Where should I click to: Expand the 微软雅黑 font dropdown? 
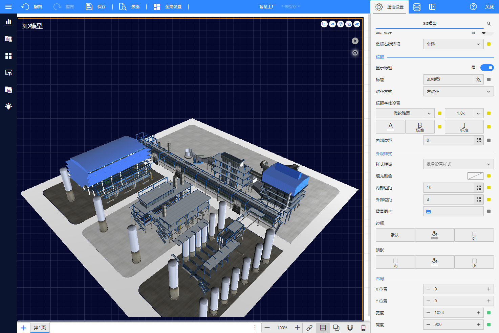(x=429, y=113)
